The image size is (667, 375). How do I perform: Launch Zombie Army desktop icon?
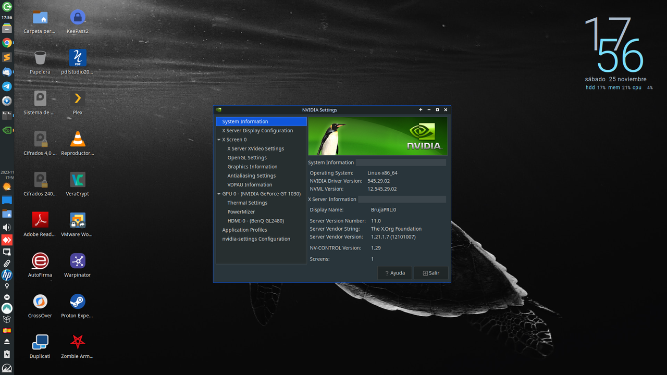(78, 342)
